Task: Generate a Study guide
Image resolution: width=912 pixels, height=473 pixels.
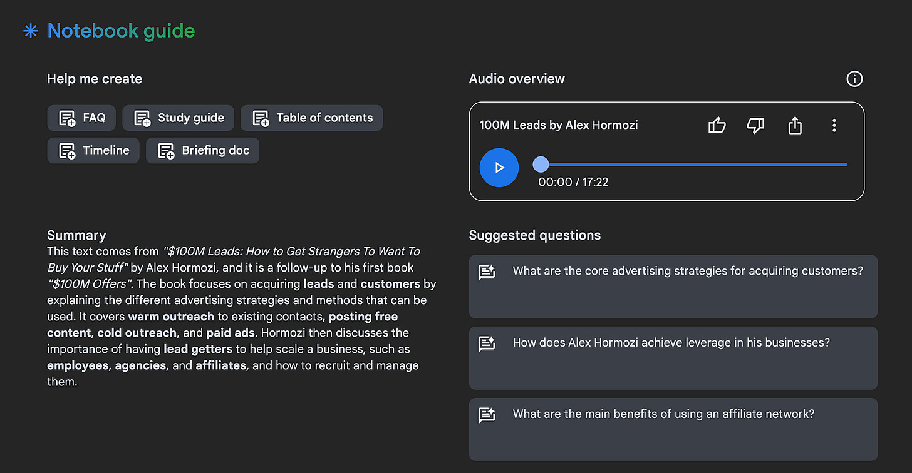Action: click(178, 118)
